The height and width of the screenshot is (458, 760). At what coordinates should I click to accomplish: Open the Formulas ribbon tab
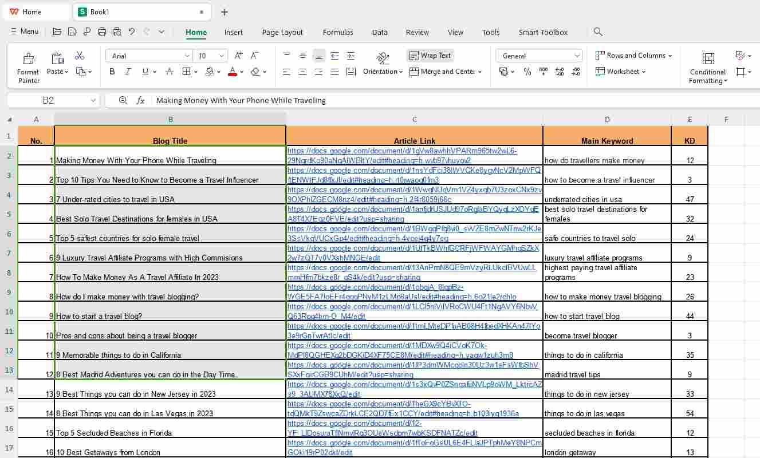(338, 32)
